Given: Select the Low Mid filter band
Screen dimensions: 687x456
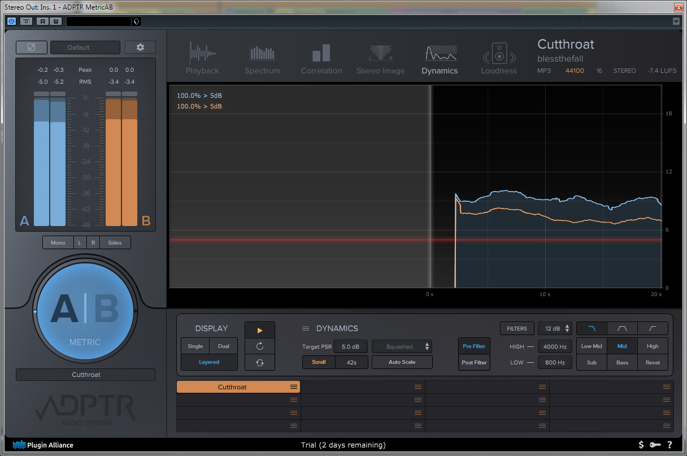Looking at the screenshot, I should [592, 346].
